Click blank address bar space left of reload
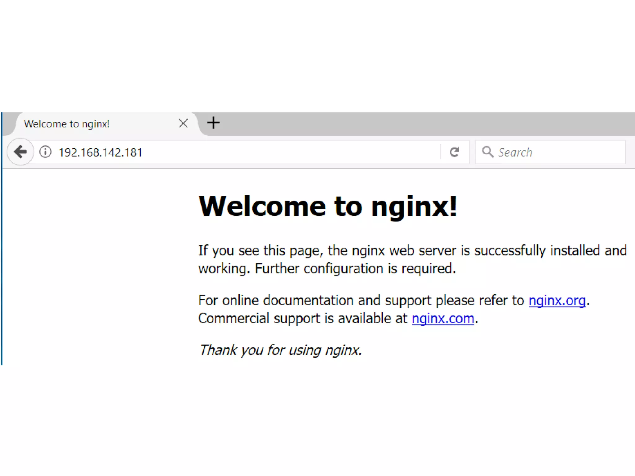 pos(310,152)
